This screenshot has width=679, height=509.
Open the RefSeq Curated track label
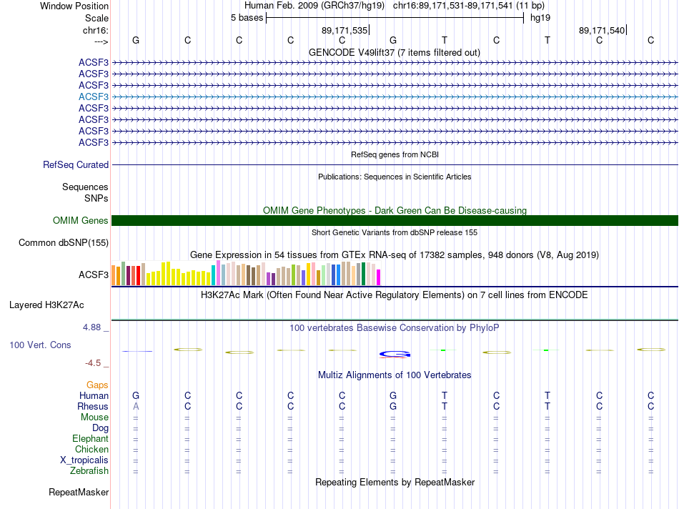(76, 164)
